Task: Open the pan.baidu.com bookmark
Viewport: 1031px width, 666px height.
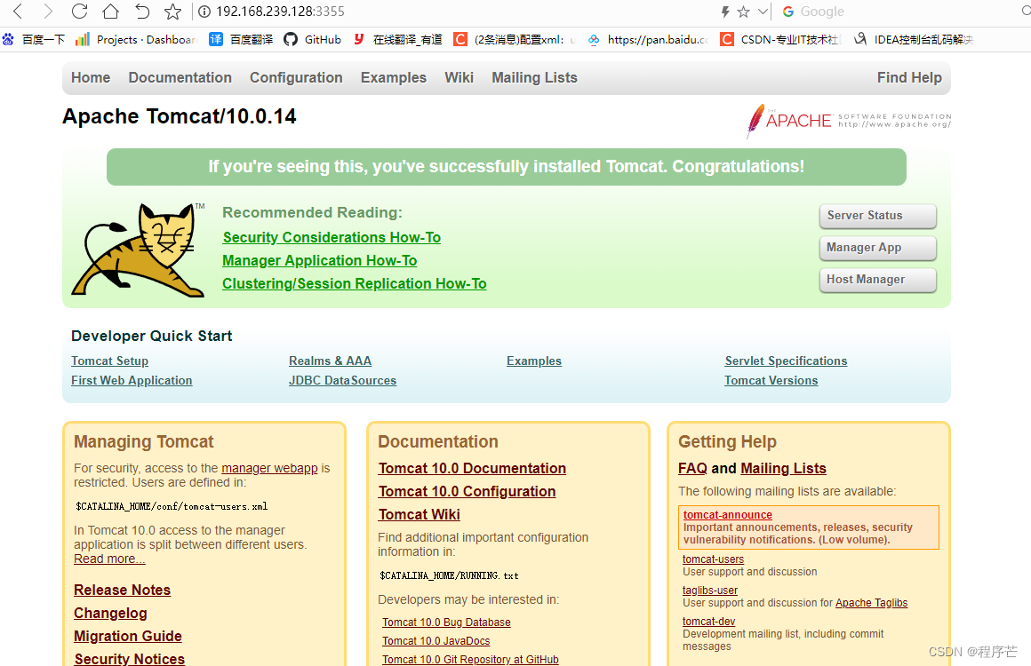Action: coord(648,39)
